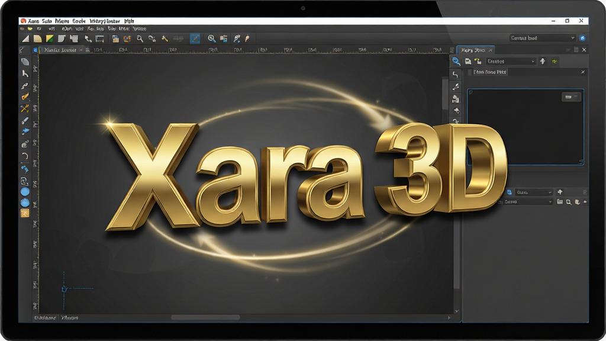
Task: Click the folder icon in lower right panel
Action: click(x=560, y=202)
